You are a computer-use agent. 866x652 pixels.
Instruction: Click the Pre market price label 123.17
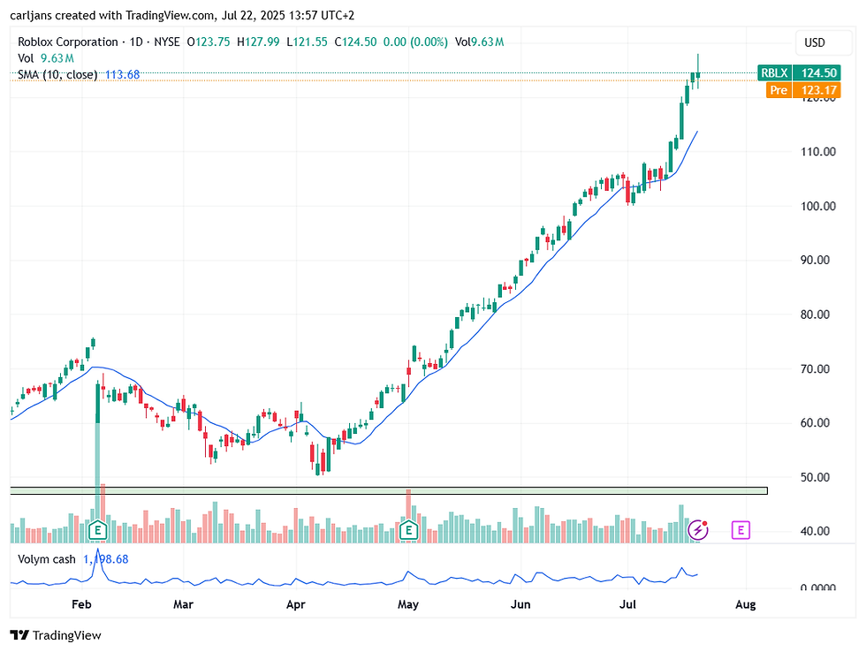[x=803, y=90]
